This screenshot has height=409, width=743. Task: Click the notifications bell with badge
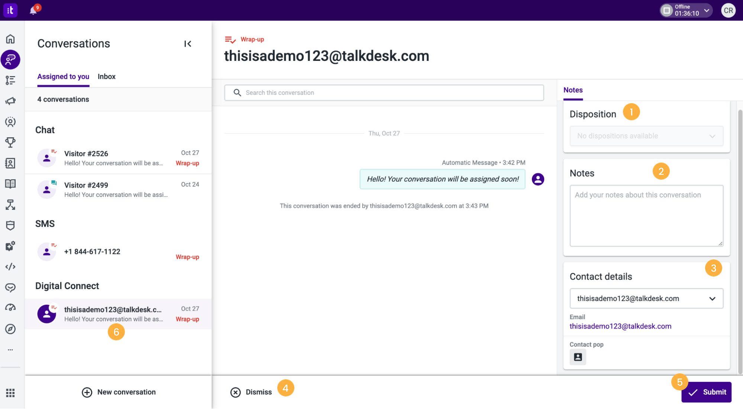click(x=33, y=10)
